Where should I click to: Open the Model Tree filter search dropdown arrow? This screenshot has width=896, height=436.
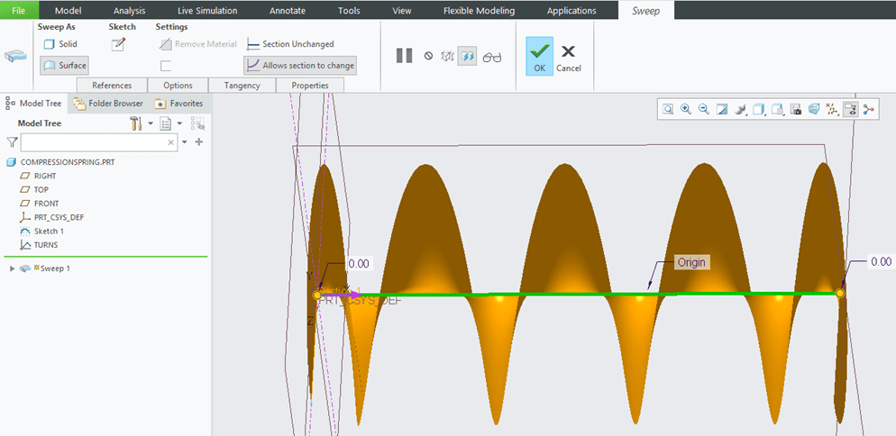pos(185,142)
